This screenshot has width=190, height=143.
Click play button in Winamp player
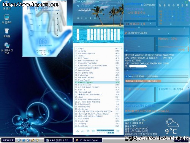(x=82, y=18)
